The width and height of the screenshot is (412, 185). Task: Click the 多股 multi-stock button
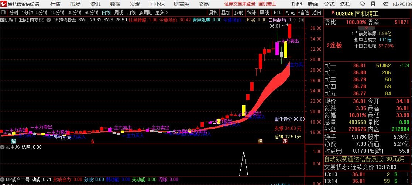tap(238, 13)
